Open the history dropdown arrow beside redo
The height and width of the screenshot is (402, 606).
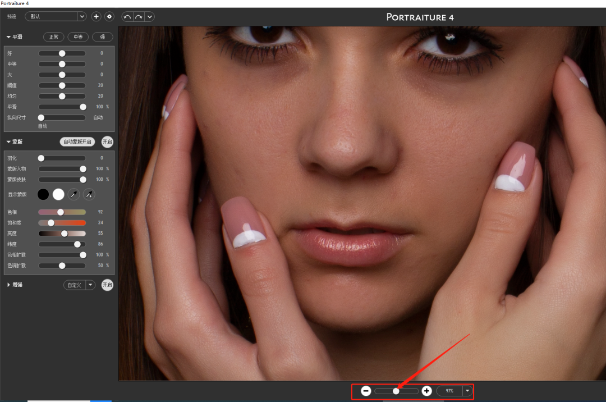coord(150,17)
